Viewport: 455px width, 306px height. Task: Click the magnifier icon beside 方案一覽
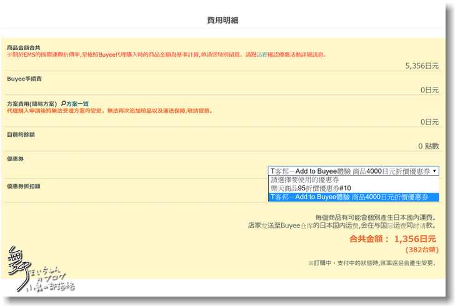point(63,104)
